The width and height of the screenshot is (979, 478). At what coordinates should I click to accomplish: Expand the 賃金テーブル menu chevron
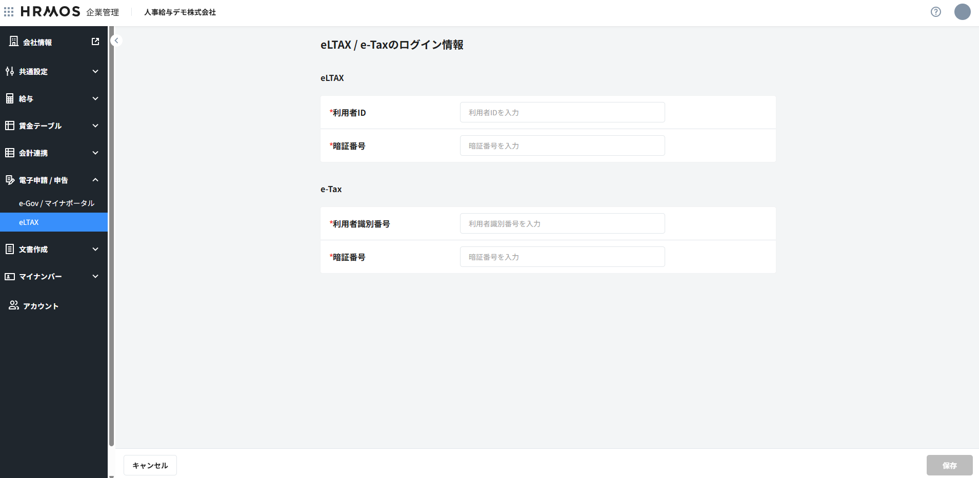pyautogui.click(x=95, y=126)
